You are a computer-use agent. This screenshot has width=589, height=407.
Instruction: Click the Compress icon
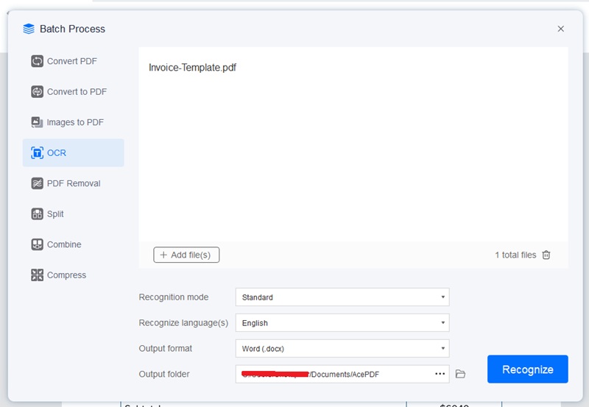pos(37,275)
